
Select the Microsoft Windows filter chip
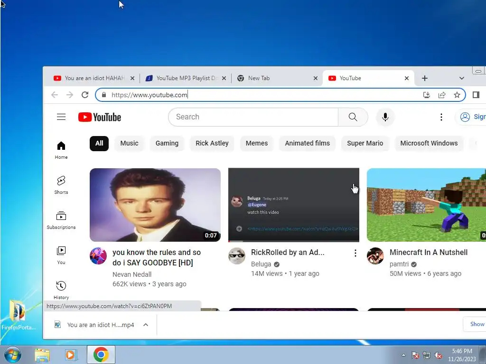pyautogui.click(x=429, y=143)
